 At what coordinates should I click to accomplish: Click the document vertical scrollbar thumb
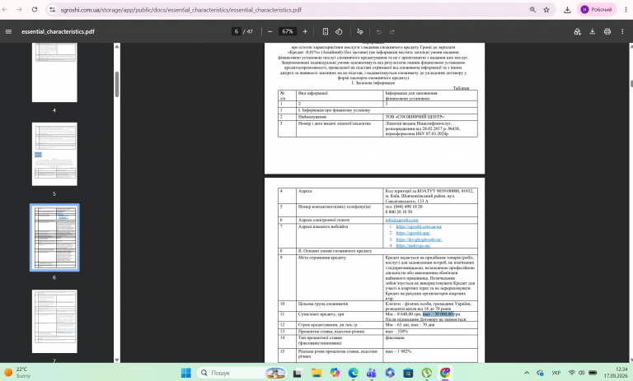[x=631, y=83]
